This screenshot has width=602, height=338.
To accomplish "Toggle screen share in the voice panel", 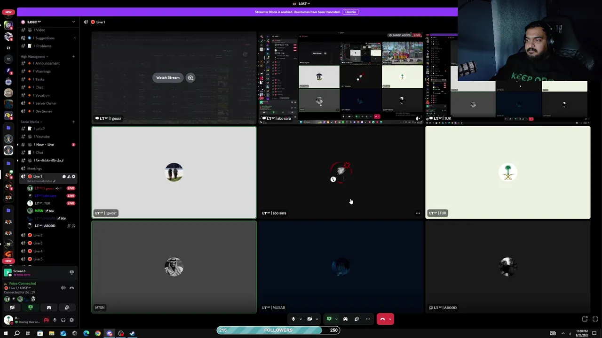I will [x=31, y=307].
